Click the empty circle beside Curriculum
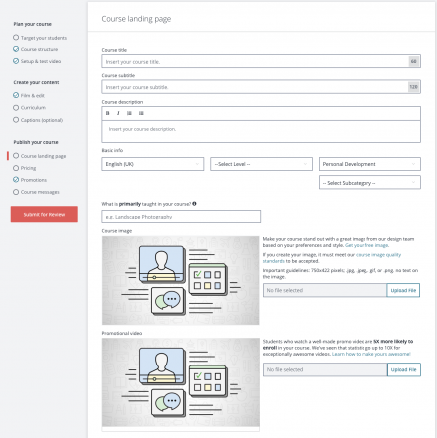Screen dimensions: 437x438 (x=16, y=108)
